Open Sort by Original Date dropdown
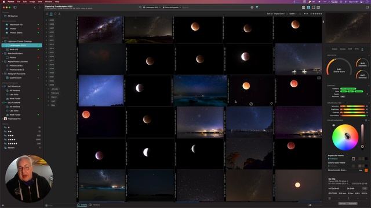The image size is (371, 208). (x=279, y=14)
